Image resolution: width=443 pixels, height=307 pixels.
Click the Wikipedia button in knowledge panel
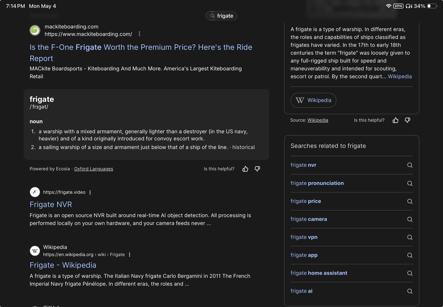point(313,100)
